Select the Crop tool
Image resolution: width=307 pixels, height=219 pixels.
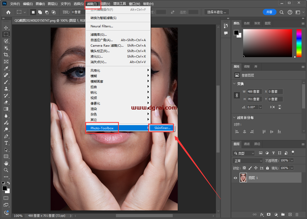click(6, 55)
